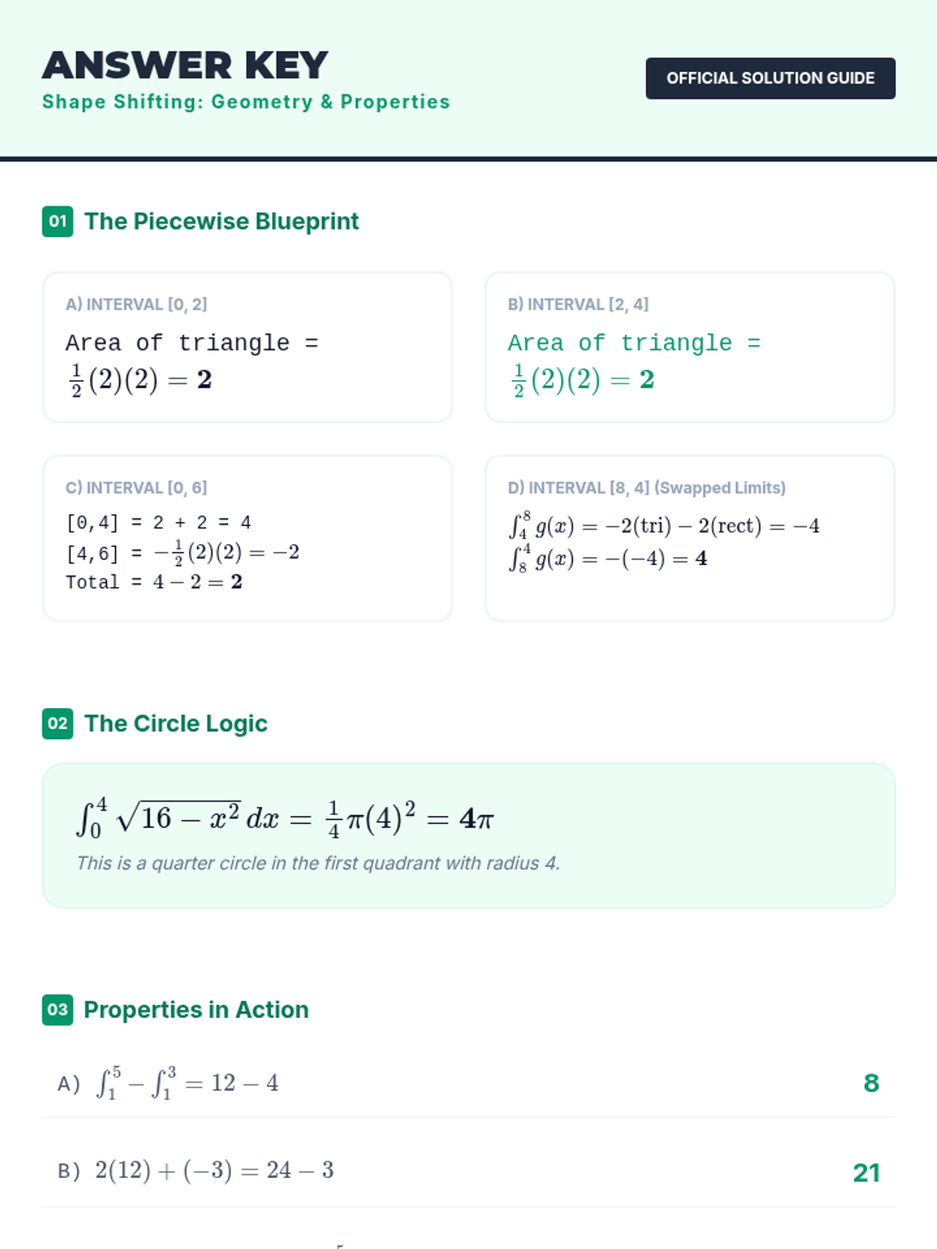The width and height of the screenshot is (937, 1249).
Task: Click the 01 section number badge
Action: (x=57, y=222)
